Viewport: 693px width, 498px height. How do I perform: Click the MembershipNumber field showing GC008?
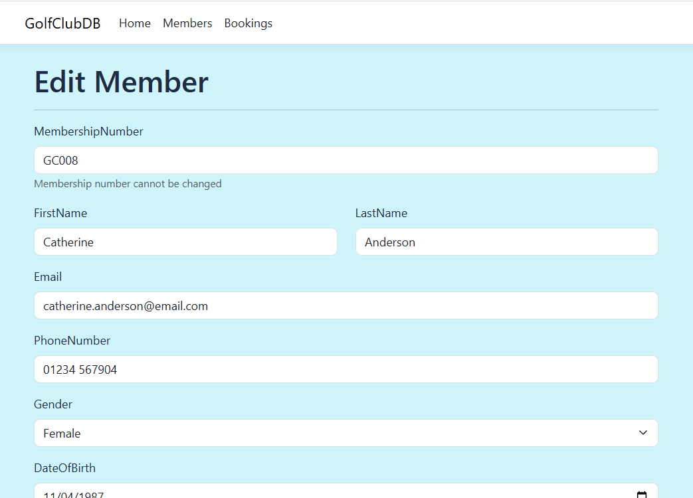[346, 160]
